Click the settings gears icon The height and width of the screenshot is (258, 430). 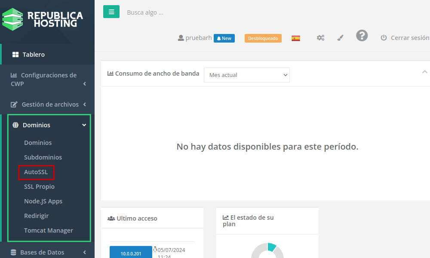[x=320, y=38]
